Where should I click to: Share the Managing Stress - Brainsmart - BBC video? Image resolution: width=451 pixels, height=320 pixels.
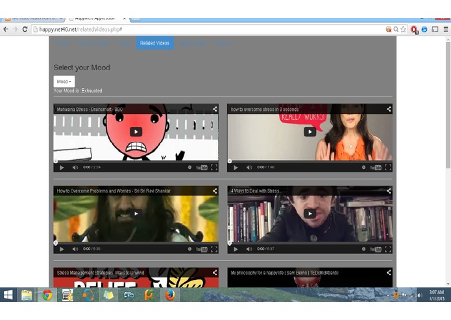[215, 109]
